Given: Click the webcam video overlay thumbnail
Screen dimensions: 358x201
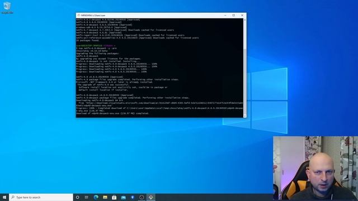Looking at the screenshot, I should (315, 169).
